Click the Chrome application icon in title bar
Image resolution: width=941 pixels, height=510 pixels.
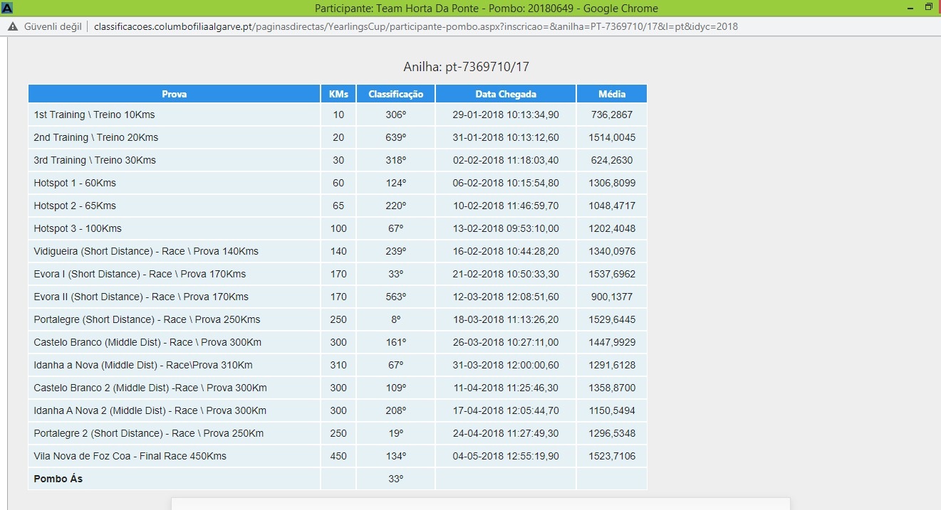click(x=7, y=7)
